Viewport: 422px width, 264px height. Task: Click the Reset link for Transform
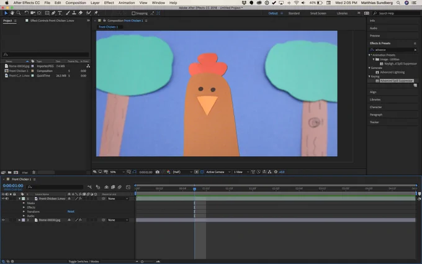[x=71, y=211]
